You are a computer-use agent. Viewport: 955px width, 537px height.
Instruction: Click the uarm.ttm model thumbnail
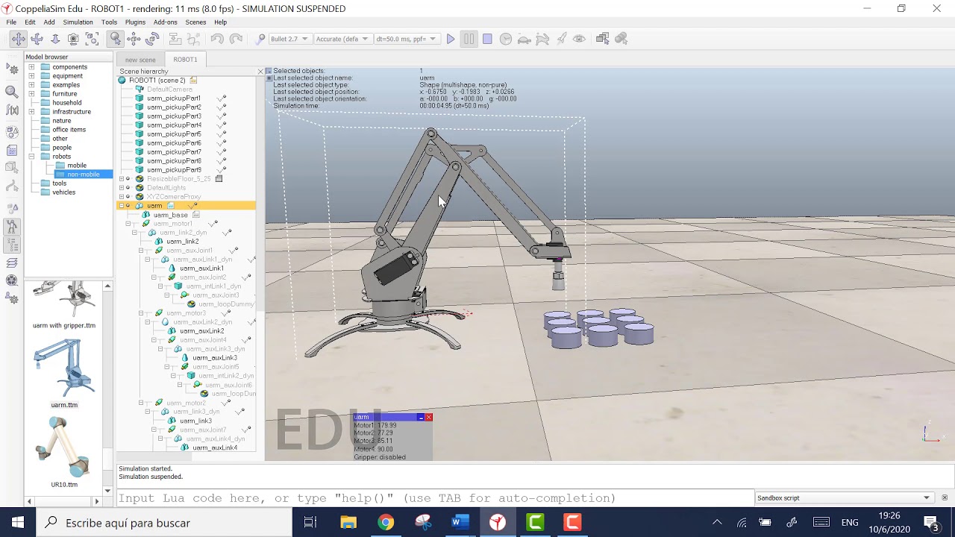click(x=64, y=368)
